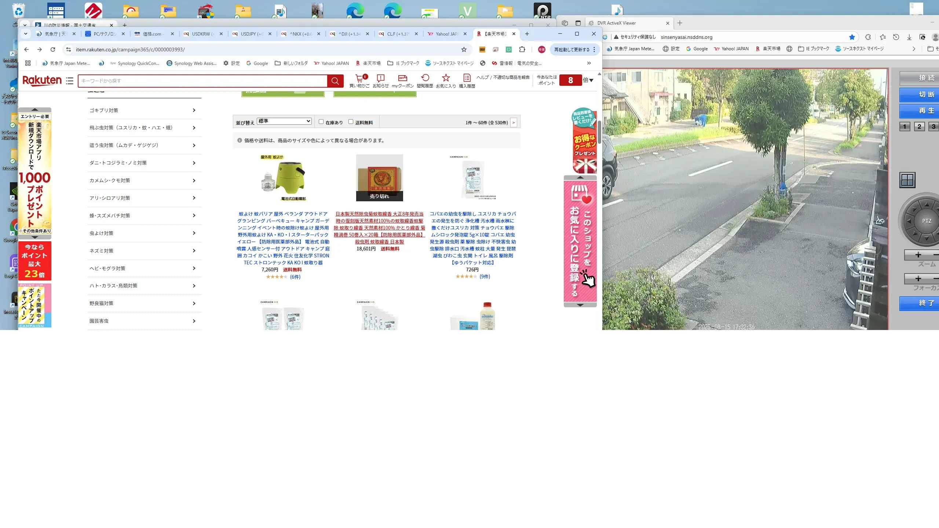
Task: Open the 並び替え sort dropdown
Action: [284, 121]
